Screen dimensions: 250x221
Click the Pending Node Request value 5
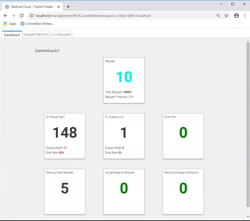(x=65, y=188)
